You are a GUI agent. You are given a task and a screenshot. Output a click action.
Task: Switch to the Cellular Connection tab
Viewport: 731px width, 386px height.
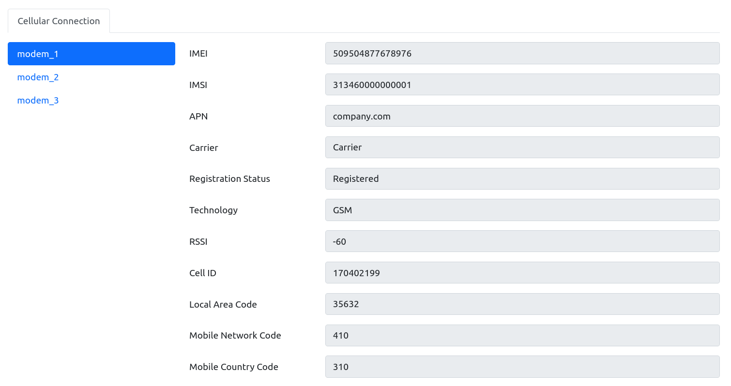coord(58,21)
